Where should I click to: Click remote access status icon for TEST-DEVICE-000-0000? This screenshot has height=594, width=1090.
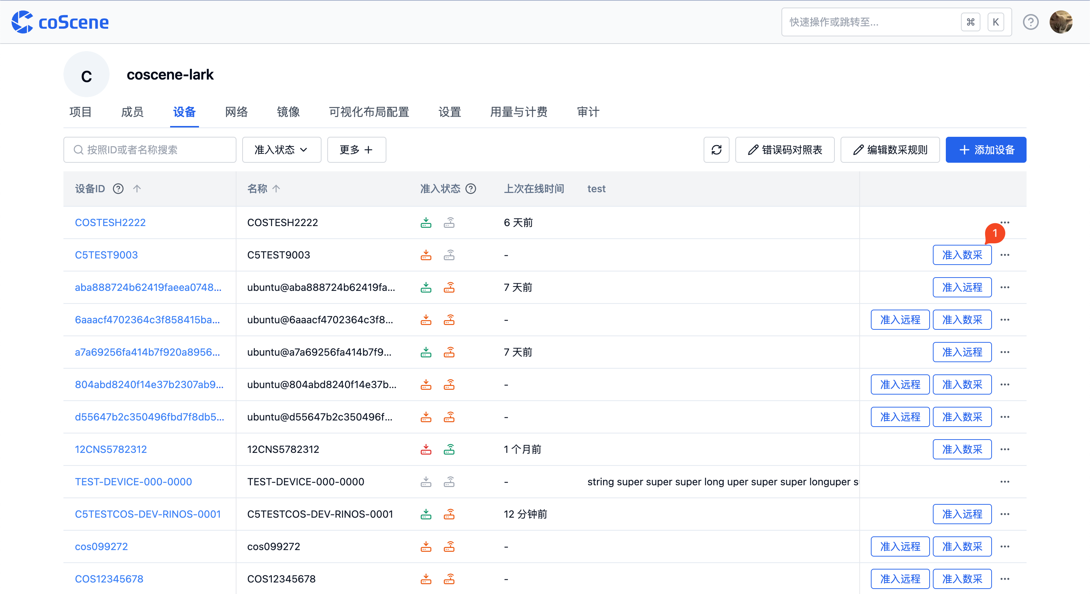point(449,482)
